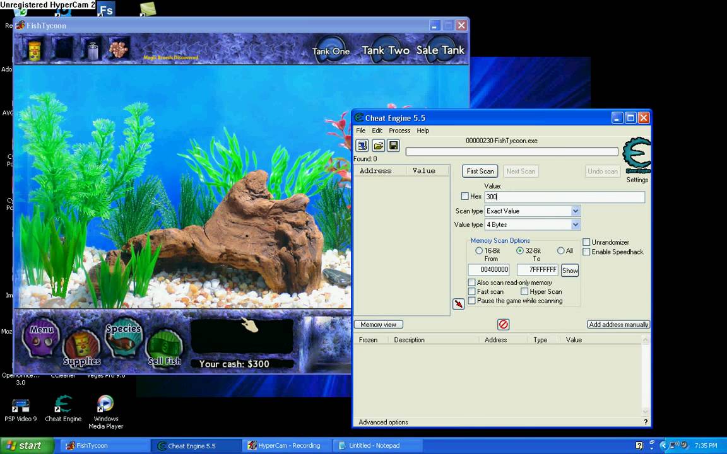727x454 pixels.
Task: Select the medicine bottle item in FishTycoon
Action: coord(92,49)
